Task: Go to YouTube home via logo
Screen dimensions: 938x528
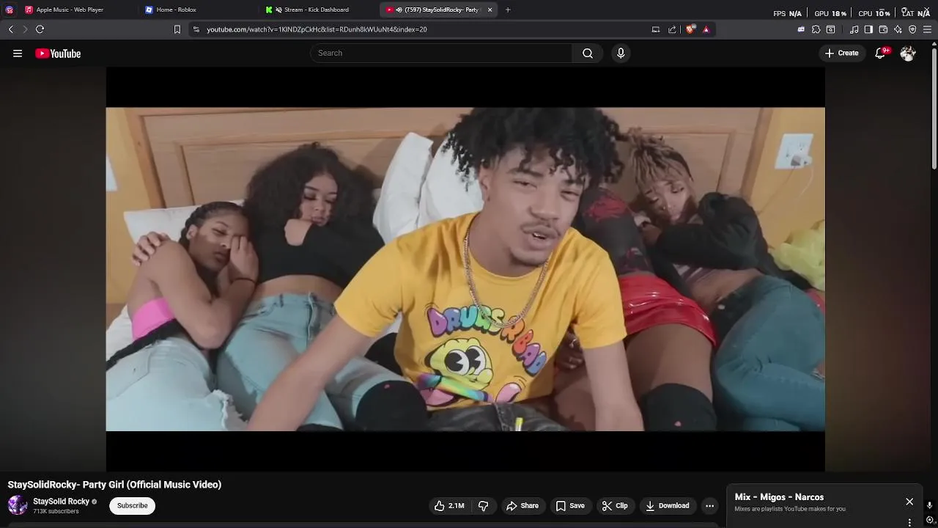Action: [x=58, y=54]
